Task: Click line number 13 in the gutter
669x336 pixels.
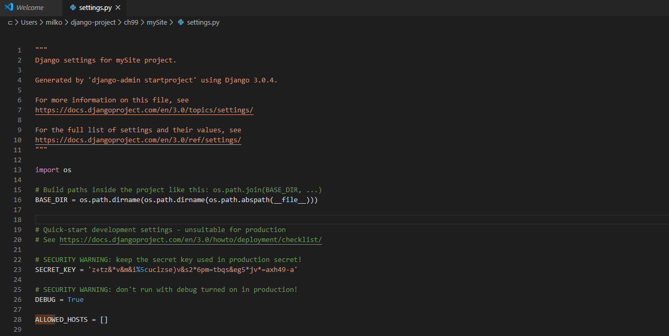Action: 18,170
